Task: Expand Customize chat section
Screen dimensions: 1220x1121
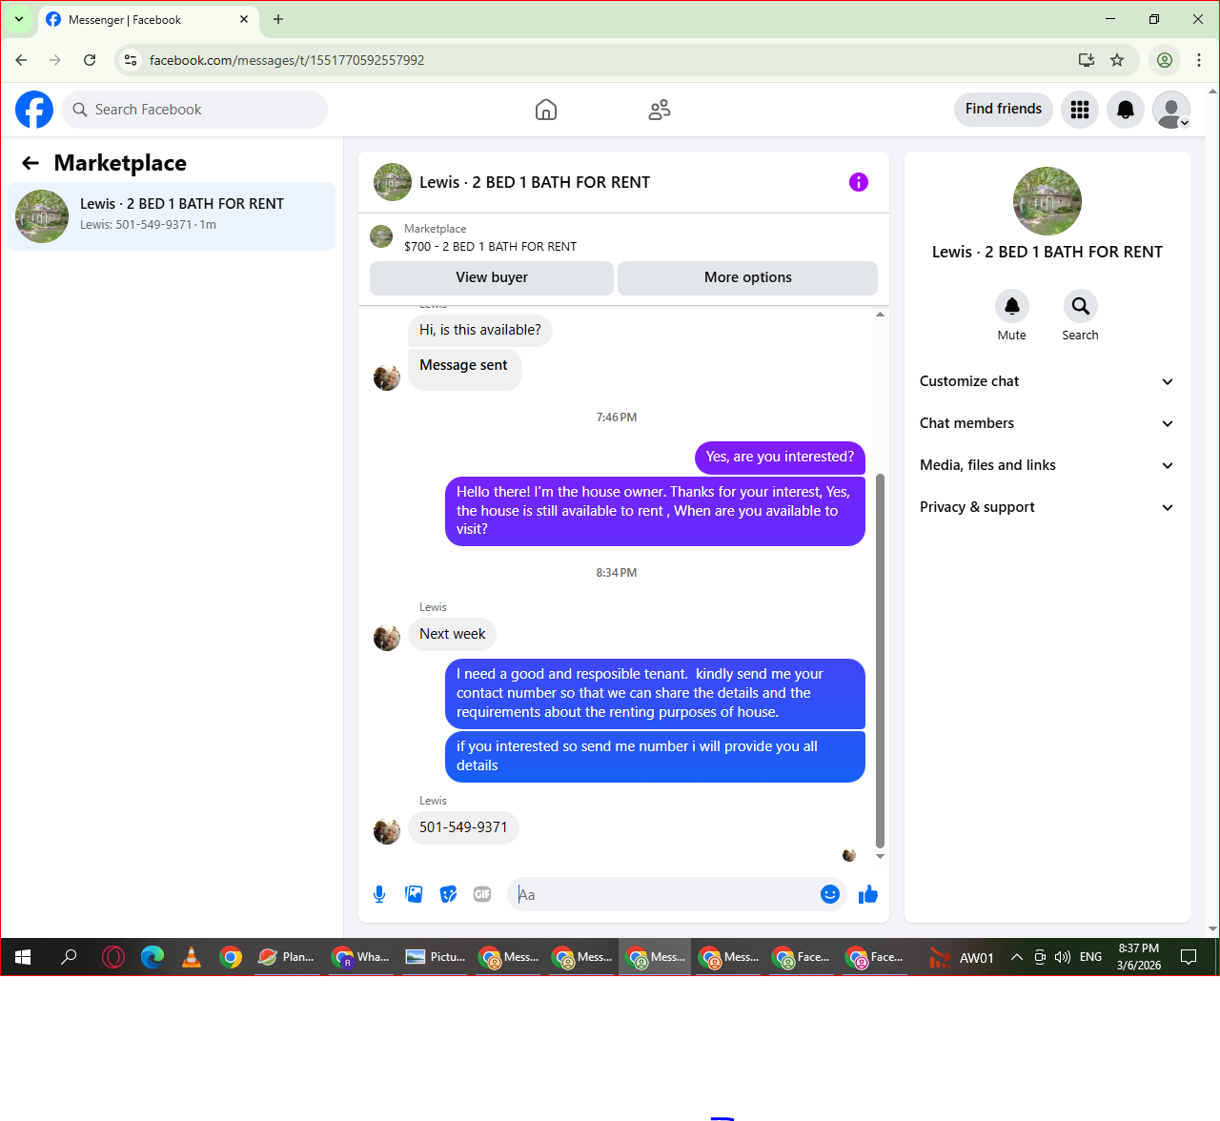Action: click(x=1047, y=381)
